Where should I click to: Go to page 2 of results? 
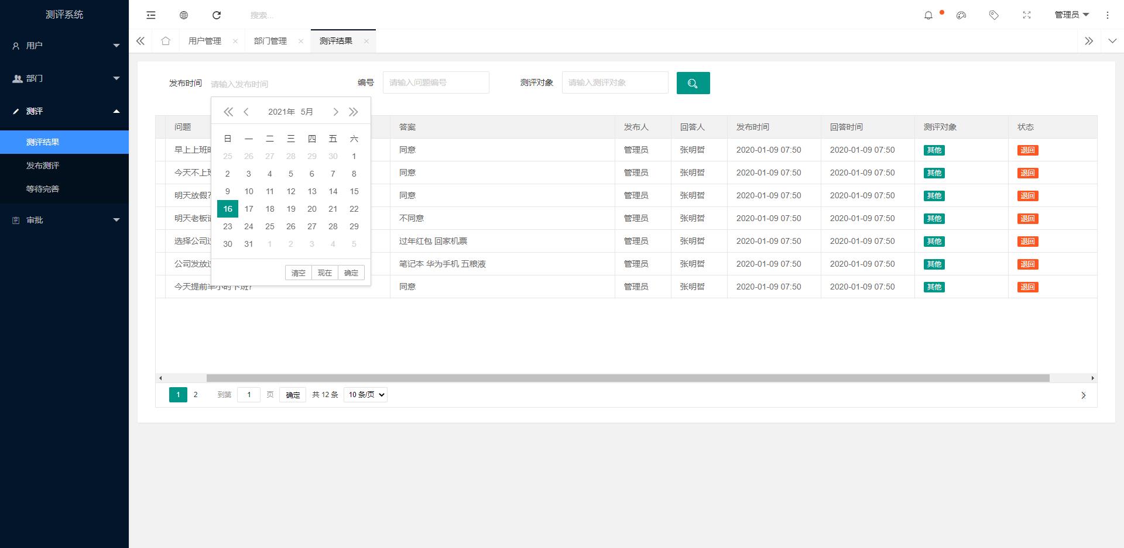(196, 395)
